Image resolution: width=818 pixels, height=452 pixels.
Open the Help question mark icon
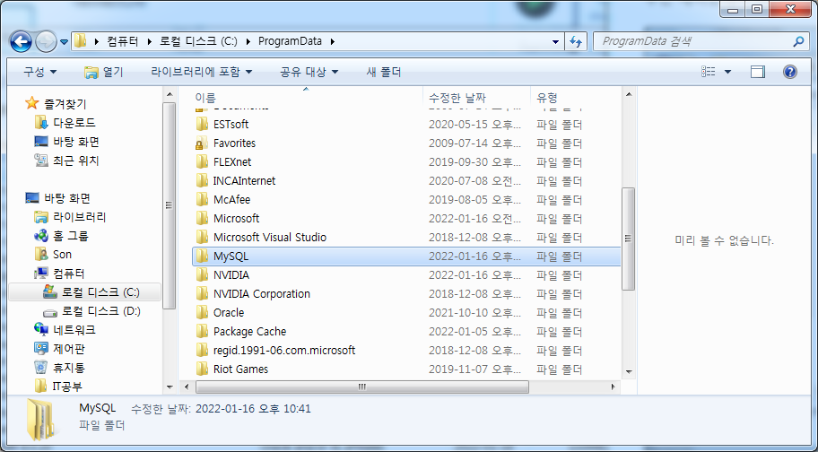point(790,72)
